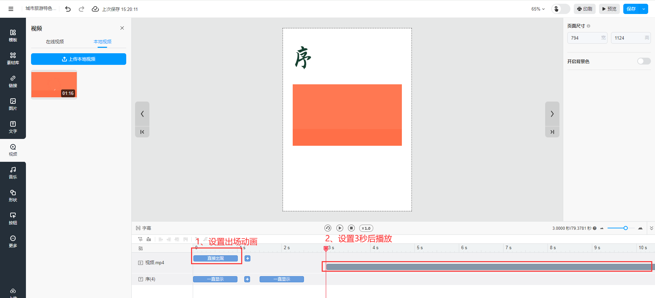Viewport: 655px width, 298px height.
Task: Open the 形状 shapes panel
Action: click(x=13, y=196)
